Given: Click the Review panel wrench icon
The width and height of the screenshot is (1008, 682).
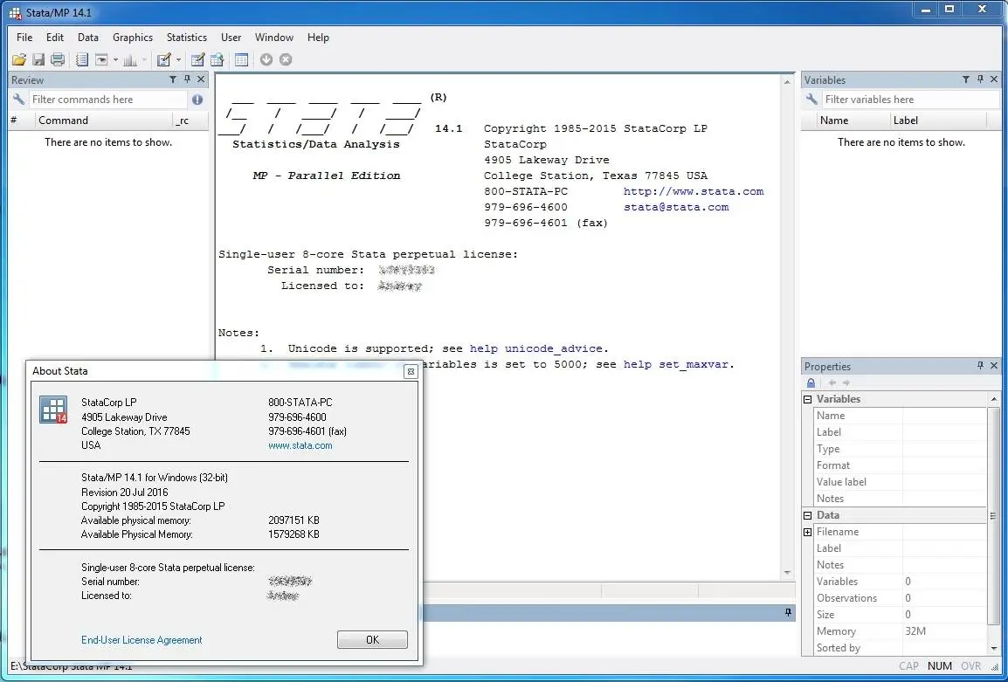Looking at the screenshot, I should click(x=18, y=99).
